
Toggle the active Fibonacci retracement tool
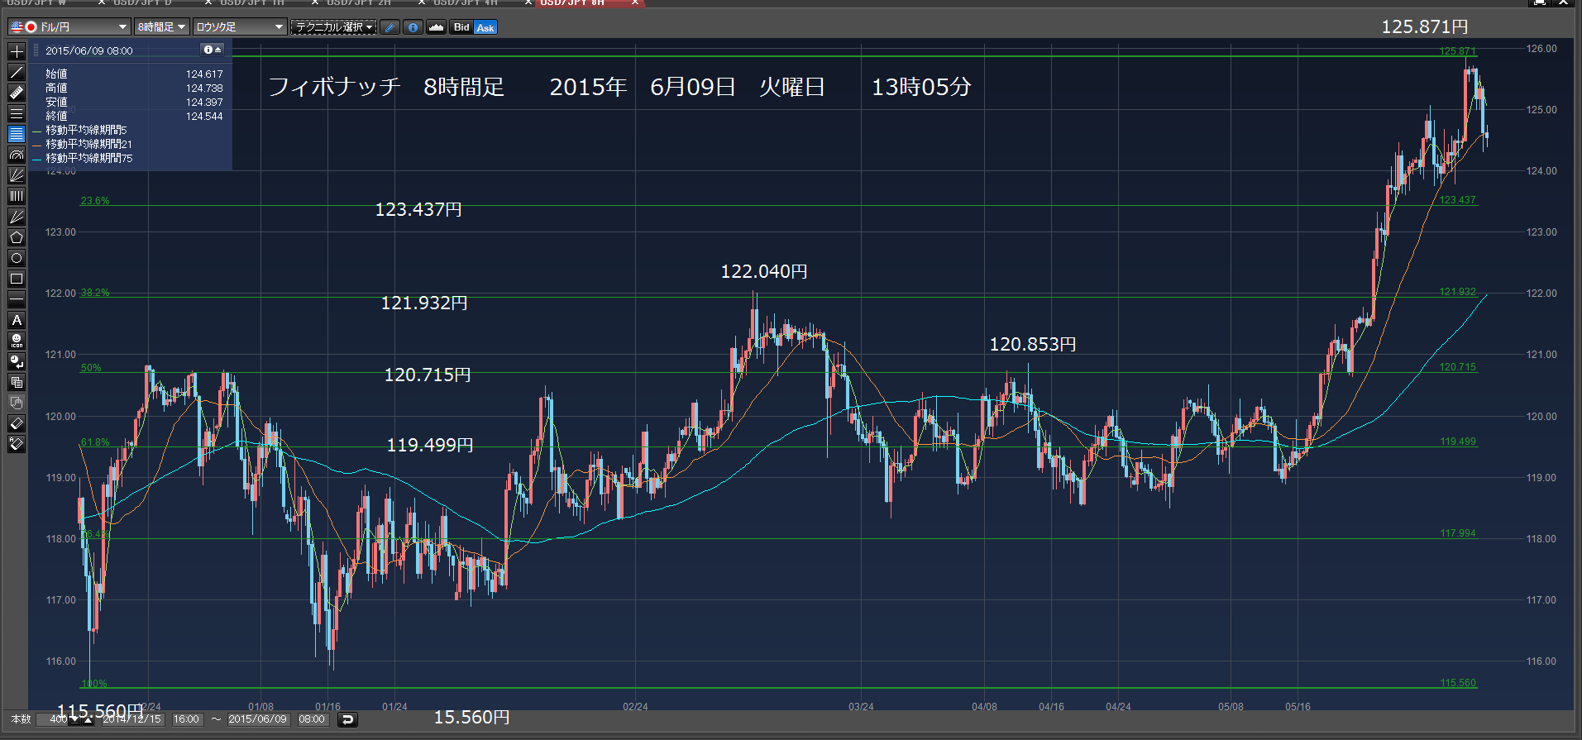17,134
